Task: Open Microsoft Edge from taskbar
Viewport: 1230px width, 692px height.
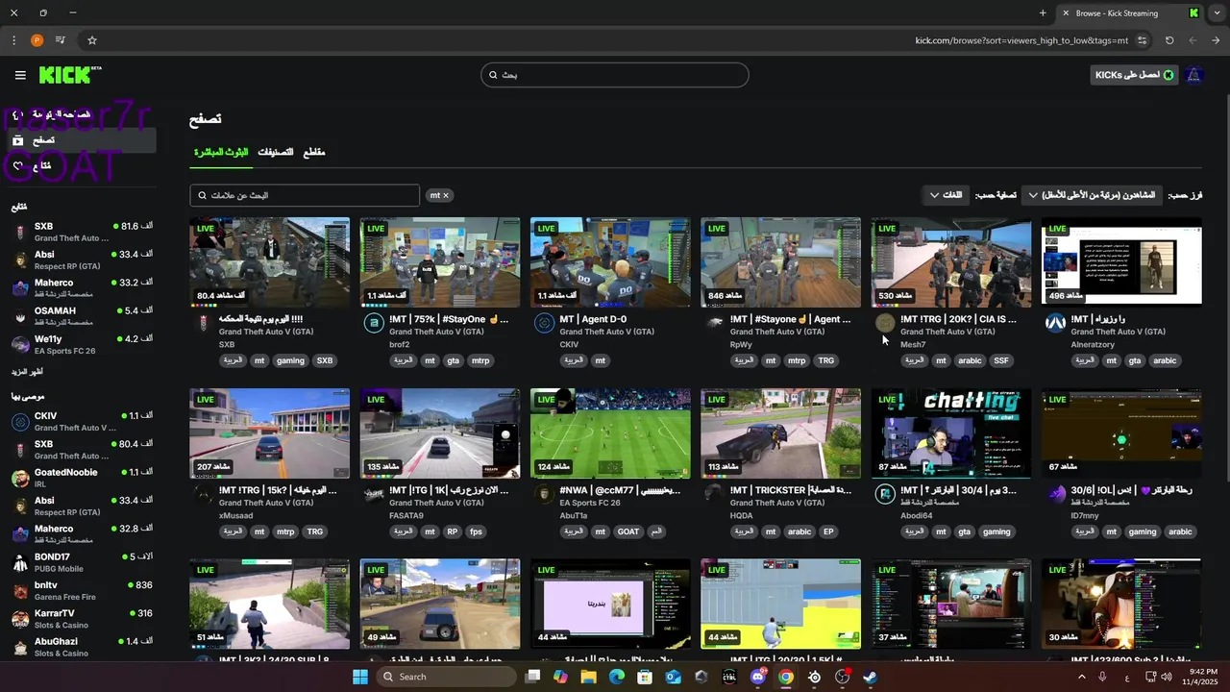Action: point(617,677)
